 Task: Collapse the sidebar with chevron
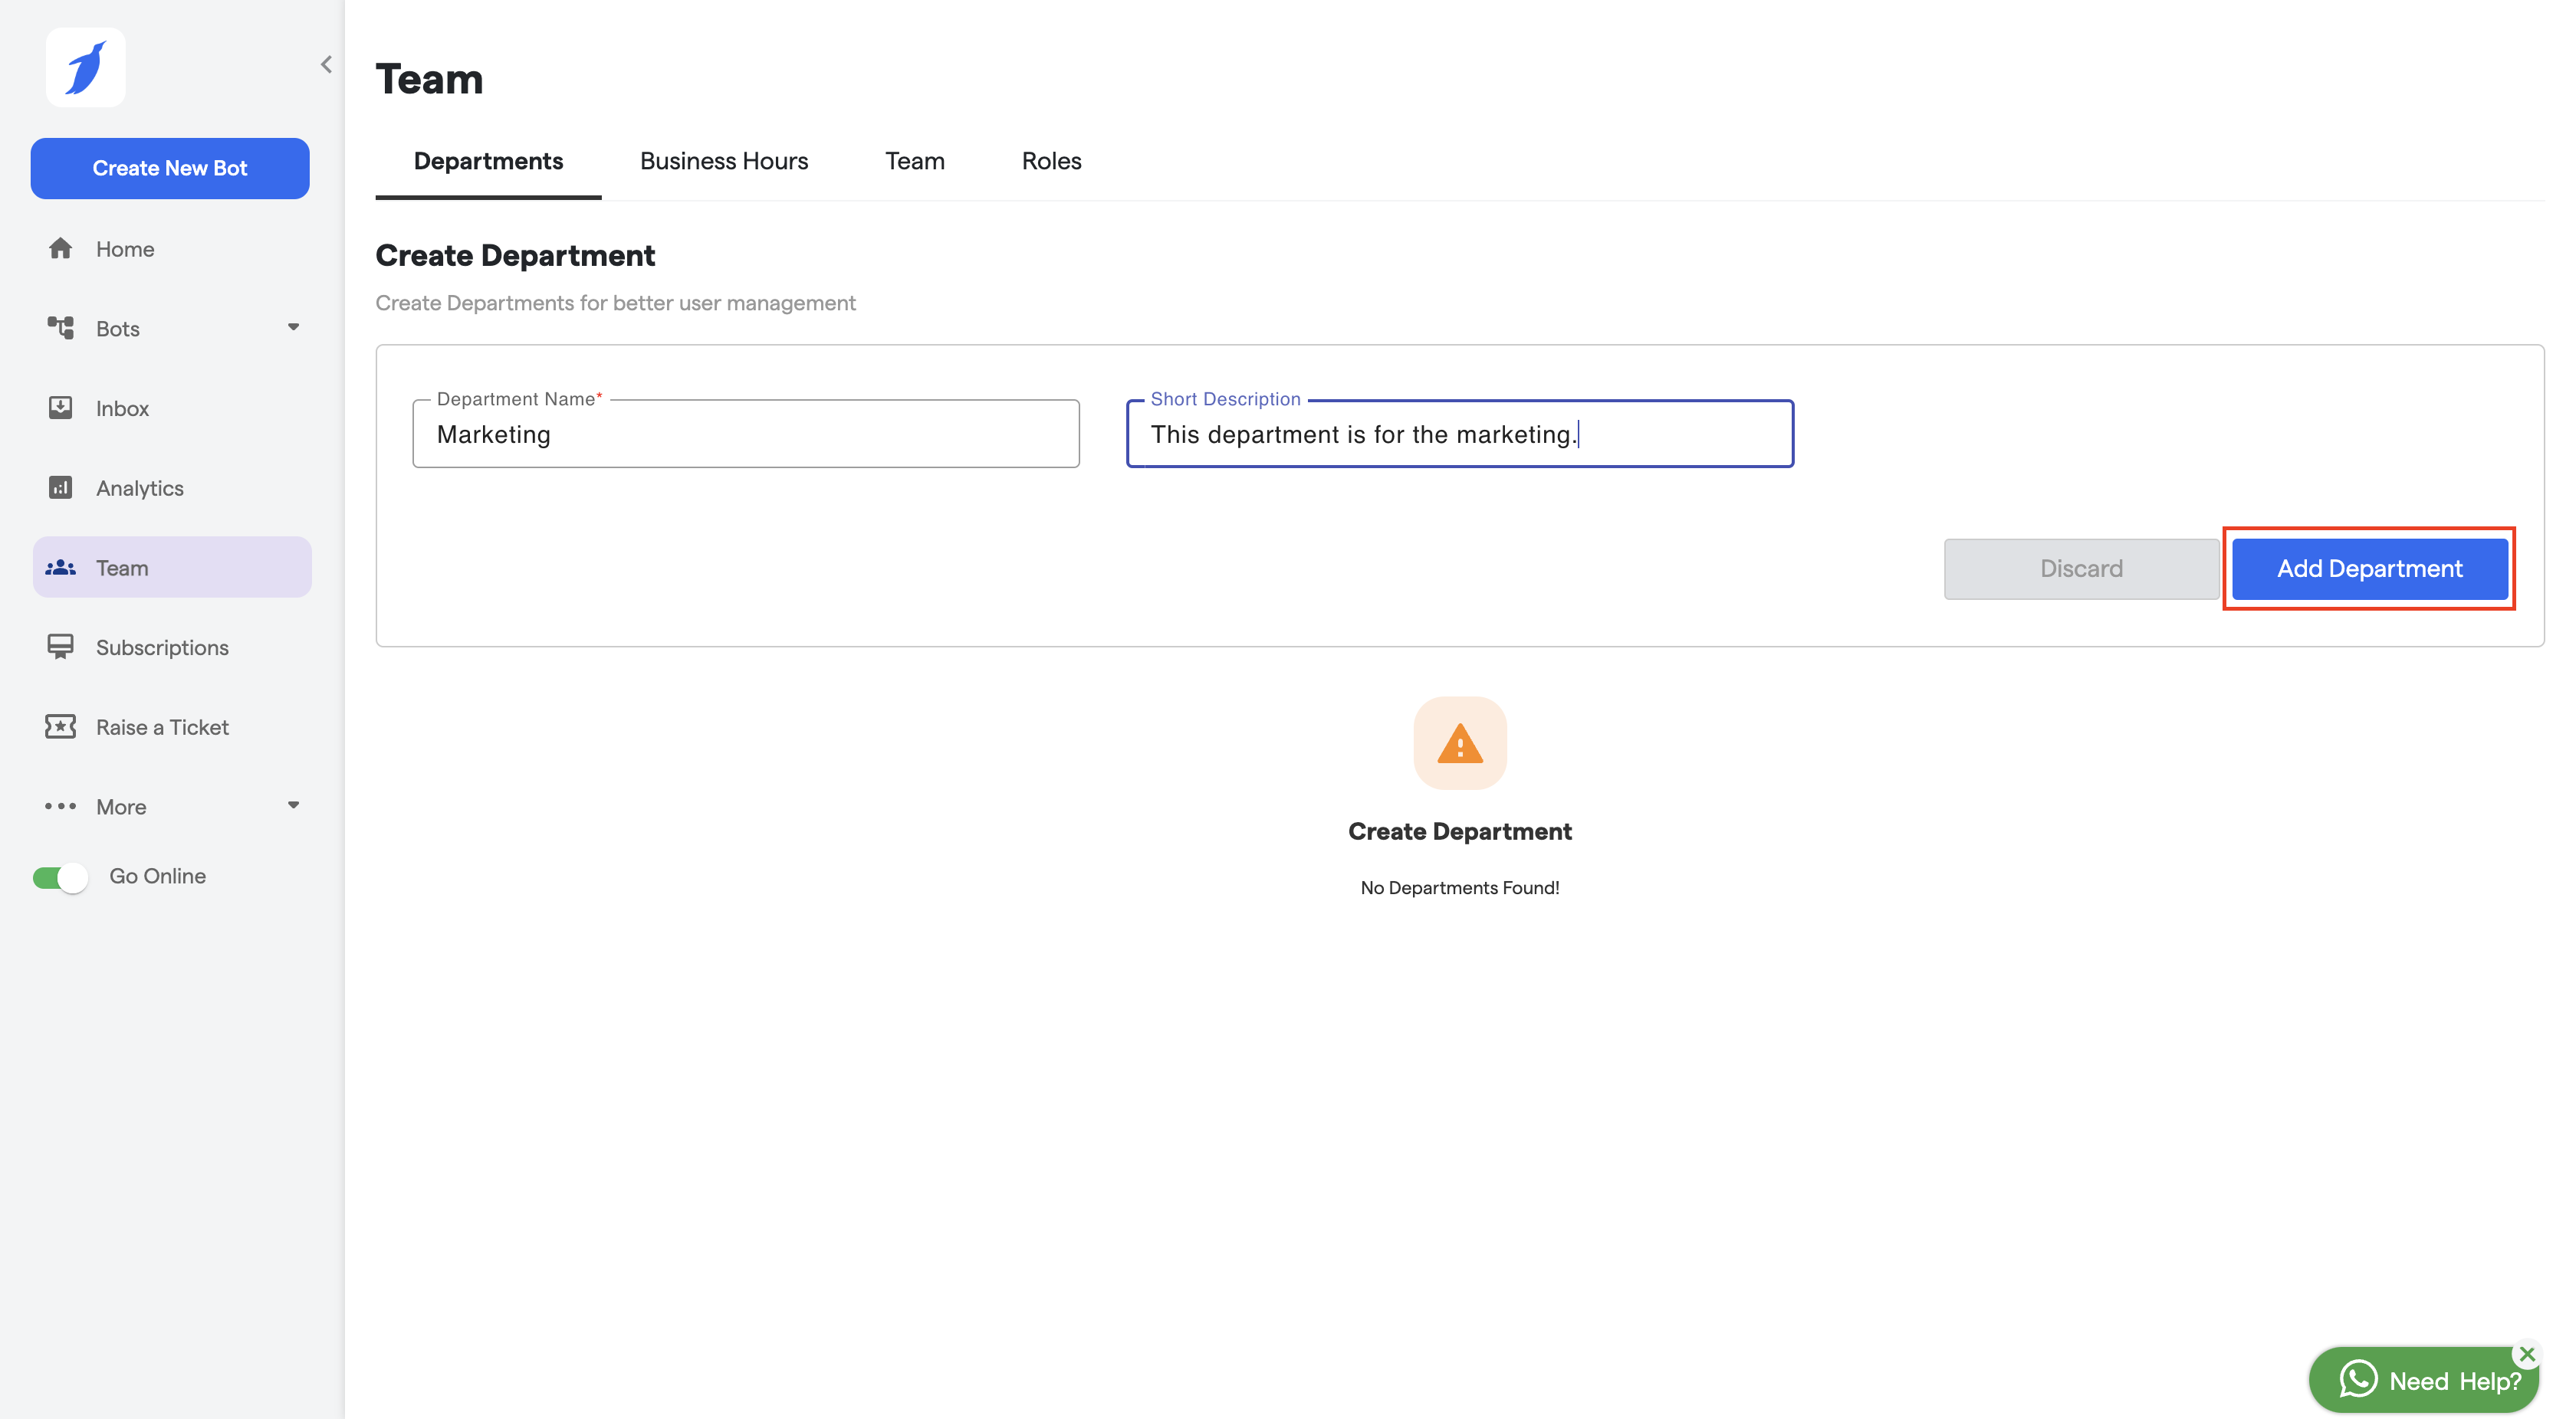pos(326,65)
